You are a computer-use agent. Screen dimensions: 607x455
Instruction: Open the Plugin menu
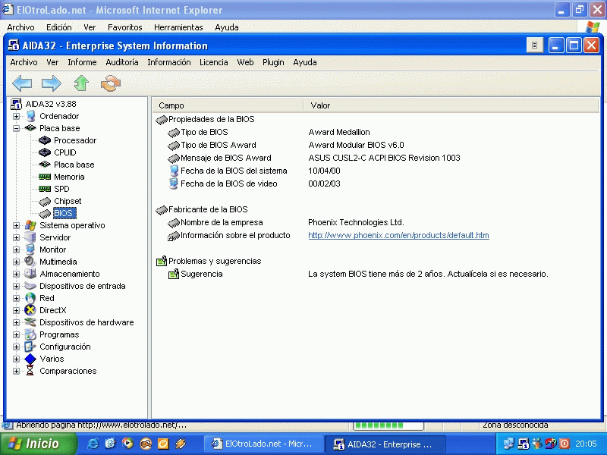(273, 62)
